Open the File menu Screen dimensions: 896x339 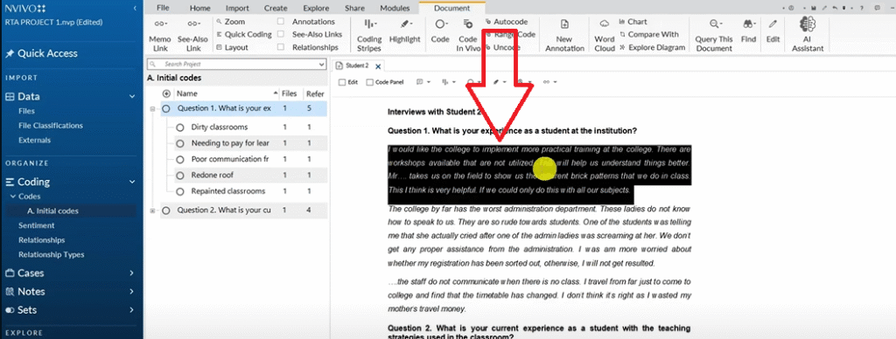[163, 9]
